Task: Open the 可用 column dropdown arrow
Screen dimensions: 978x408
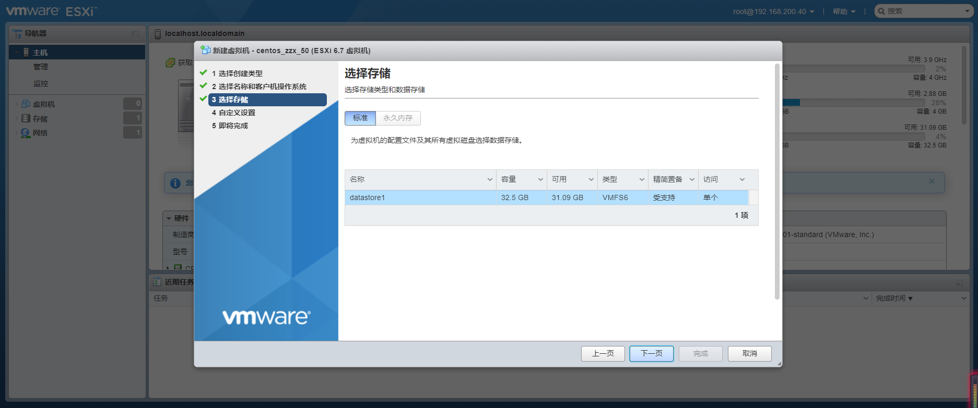Action: click(591, 180)
